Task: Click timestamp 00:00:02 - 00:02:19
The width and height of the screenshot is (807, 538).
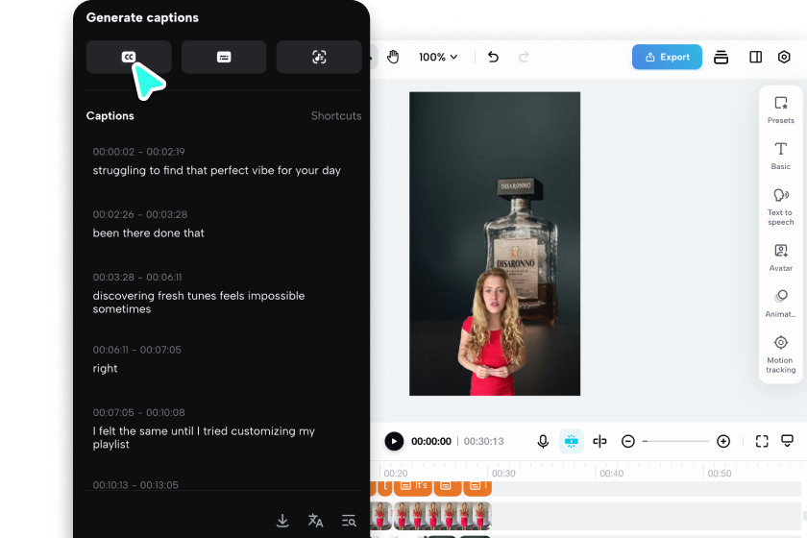Action: [139, 152]
